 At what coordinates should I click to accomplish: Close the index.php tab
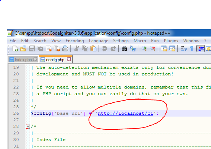[x=35, y=59]
